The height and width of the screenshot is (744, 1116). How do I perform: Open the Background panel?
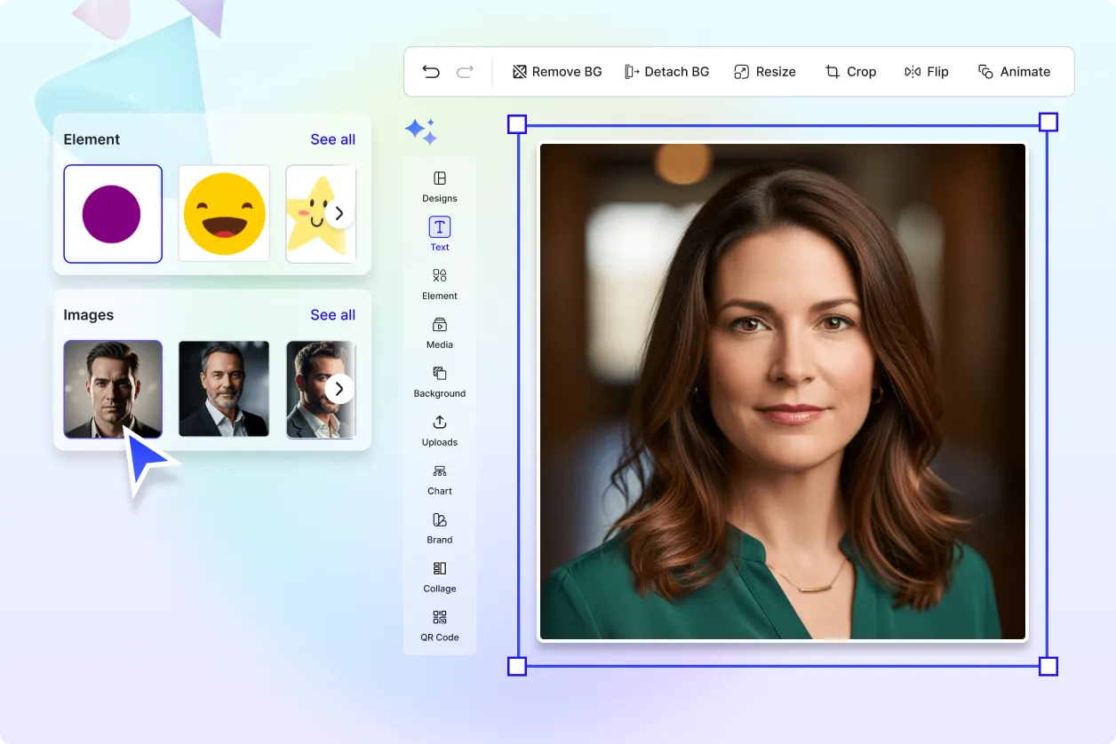439,379
